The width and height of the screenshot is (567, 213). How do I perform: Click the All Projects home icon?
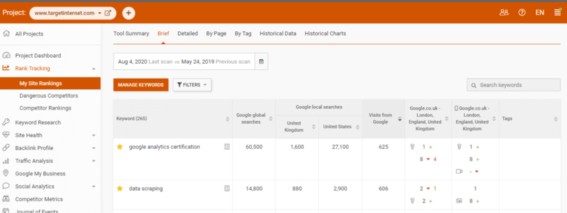6,34
